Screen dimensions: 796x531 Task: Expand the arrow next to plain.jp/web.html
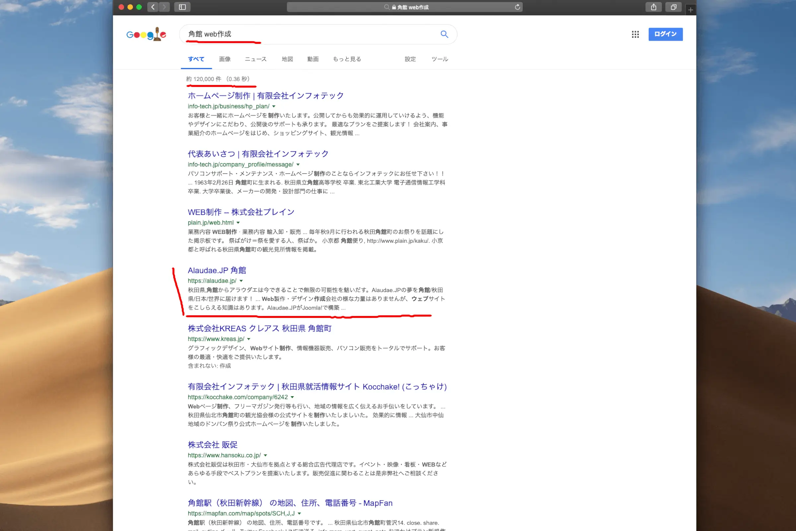point(238,223)
